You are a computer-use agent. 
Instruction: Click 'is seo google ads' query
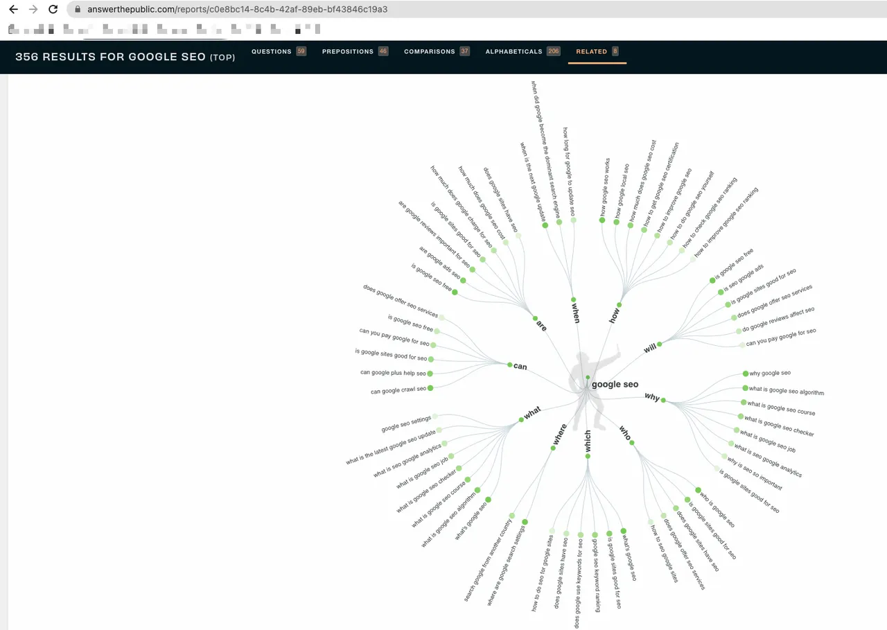744,277
